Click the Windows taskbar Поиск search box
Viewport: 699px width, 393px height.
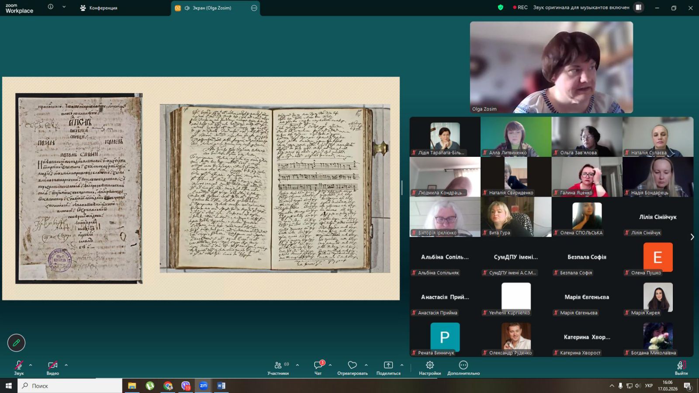tap(70, 386)
